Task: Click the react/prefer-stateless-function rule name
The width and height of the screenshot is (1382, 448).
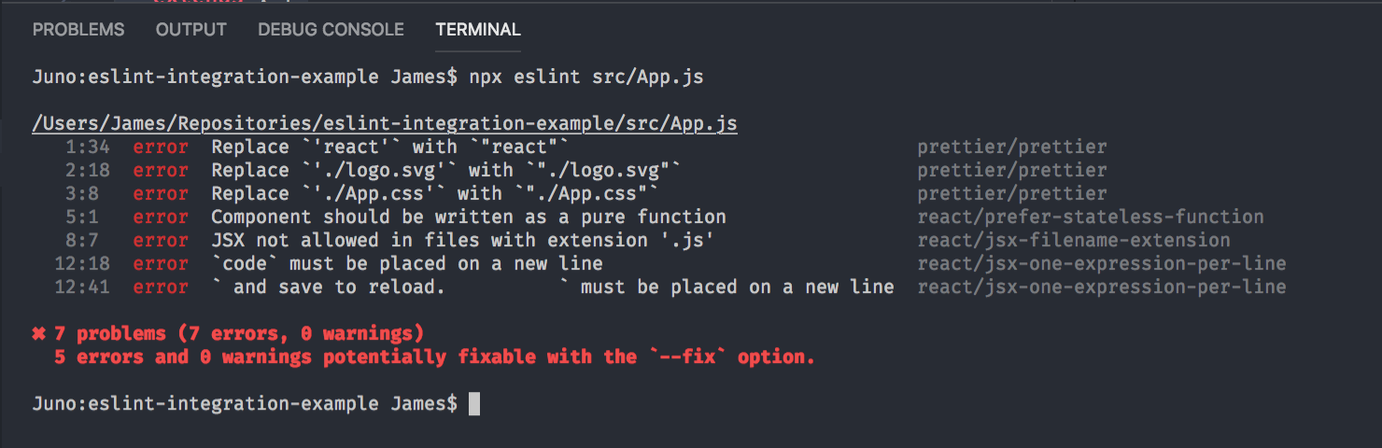Action: (x=1091, y=217)
